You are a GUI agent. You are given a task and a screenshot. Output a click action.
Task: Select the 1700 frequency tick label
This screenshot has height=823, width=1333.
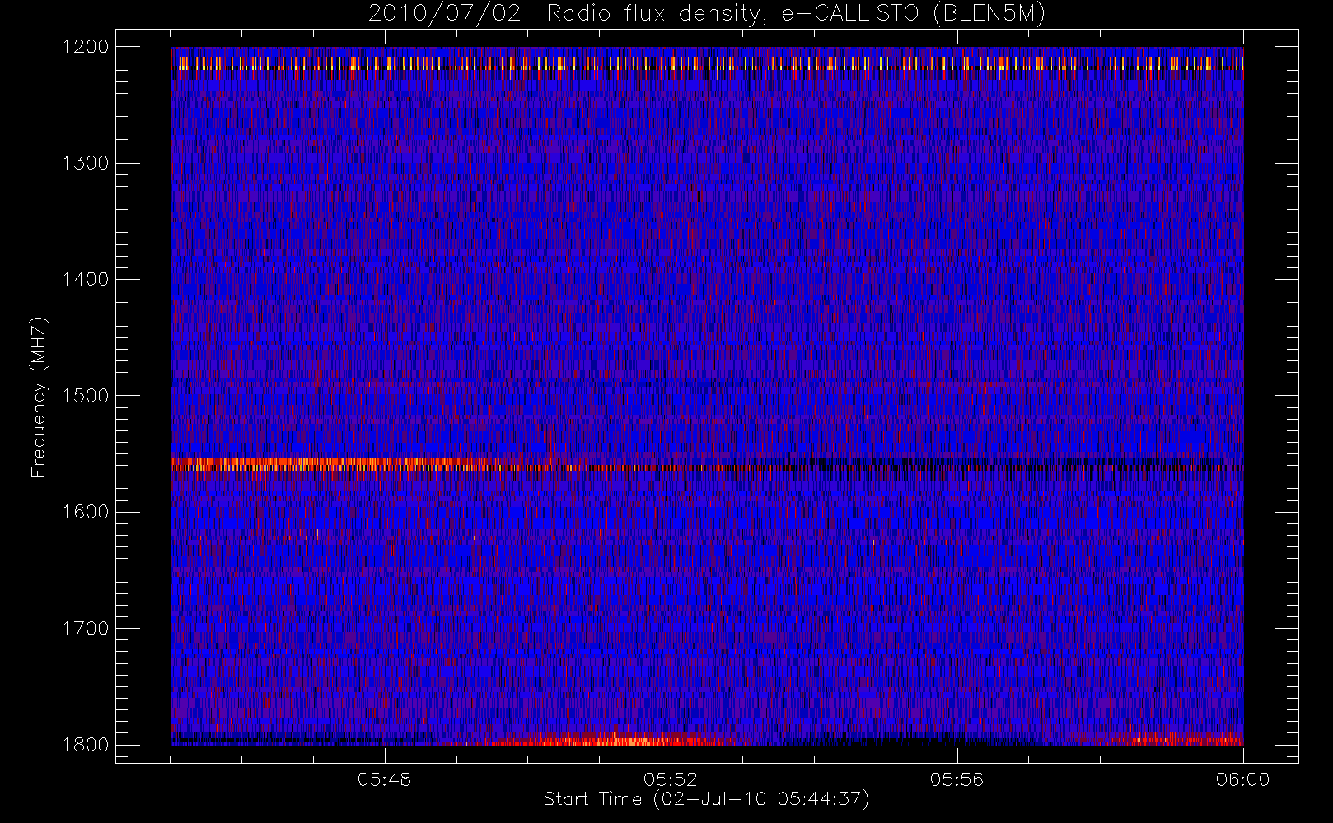tap(86, 629)
